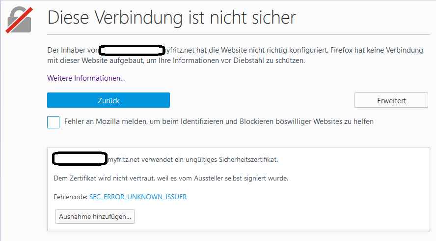Click the crossed-out padlock icon

(x=19, y=20)
